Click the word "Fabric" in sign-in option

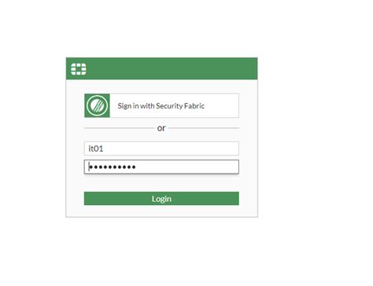(x=194, y=106)
